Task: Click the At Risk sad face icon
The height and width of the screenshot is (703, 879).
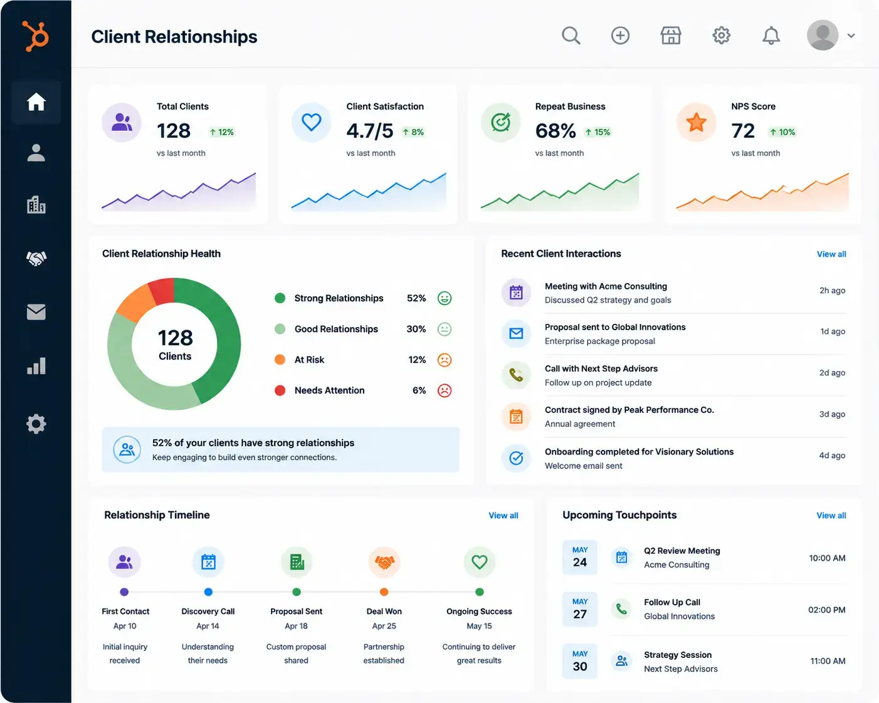Action: click(x=445, y=360)
